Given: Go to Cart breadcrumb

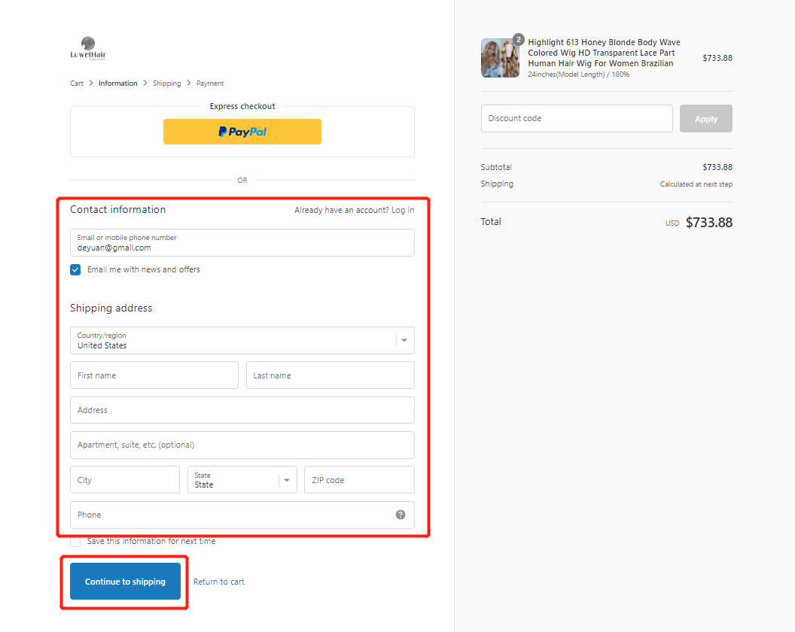Looking at the screenshot, I should point(77,84).
